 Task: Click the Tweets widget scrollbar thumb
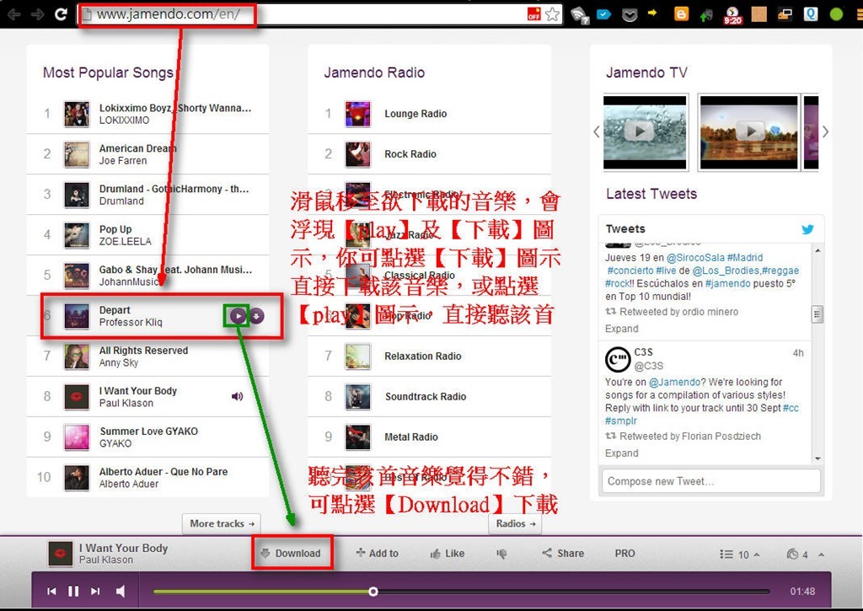[817, 314]
